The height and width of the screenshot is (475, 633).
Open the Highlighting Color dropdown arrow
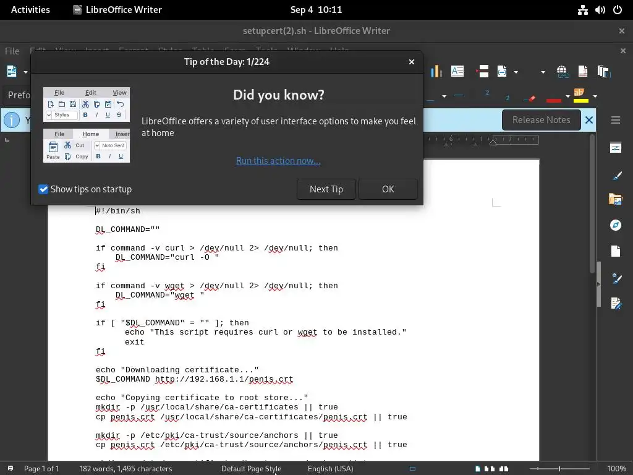(x=595, y=96)
